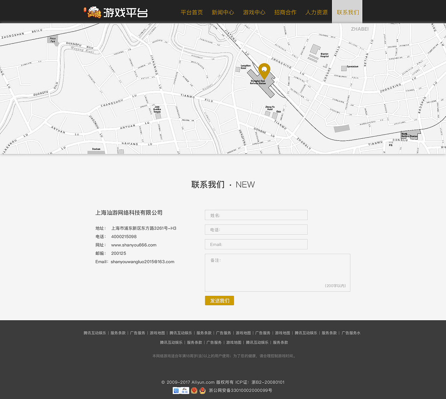Open the 平台首页 nav item
The height and width of the screenshot is (399, 446).
point(192,12)
